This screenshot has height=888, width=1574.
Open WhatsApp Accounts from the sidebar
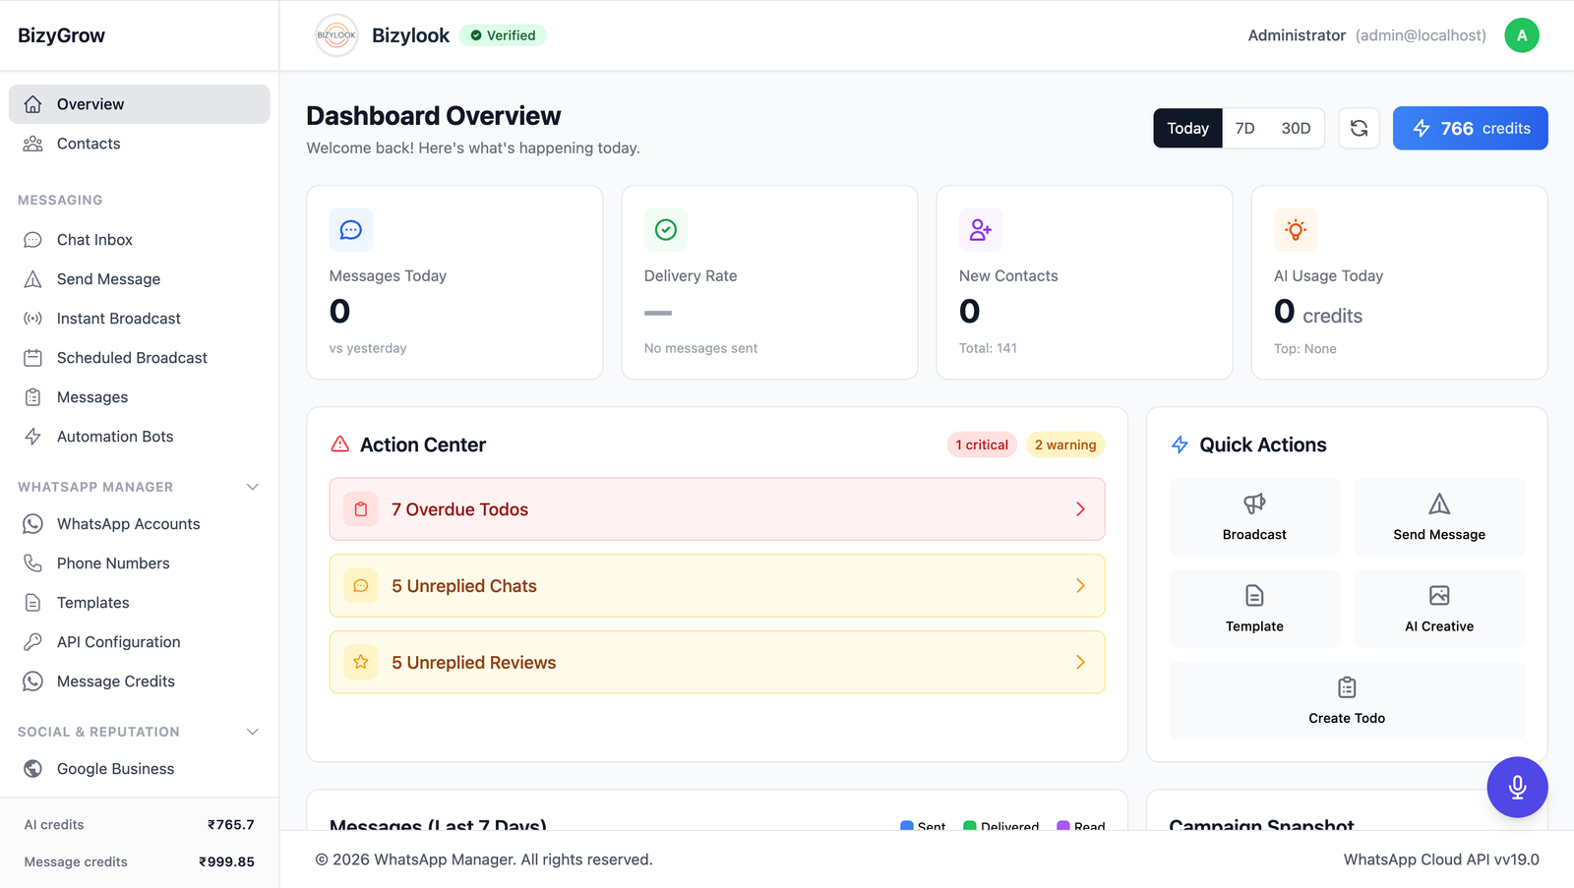[128, 523]
